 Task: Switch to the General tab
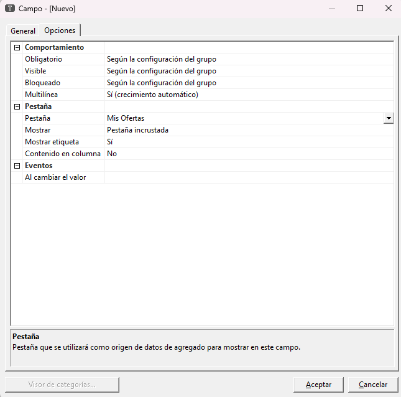[x=23, y=31]
